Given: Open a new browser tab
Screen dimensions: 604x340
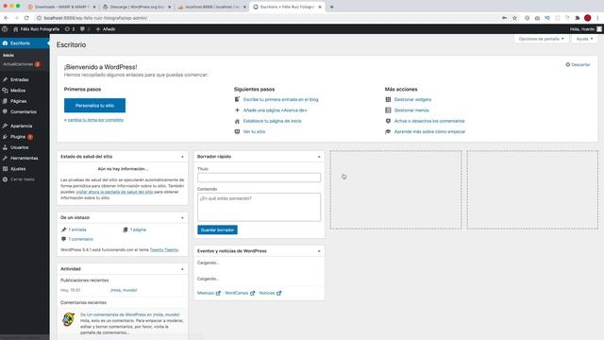Looking at the screenshot, I should click(331, 7).
